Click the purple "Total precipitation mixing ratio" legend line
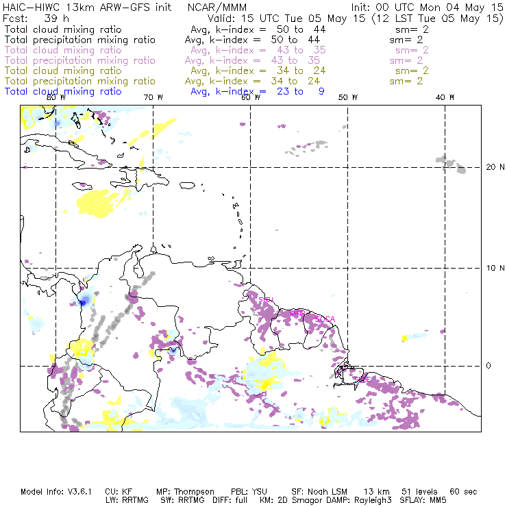Screen dimensions: 507x507 click(80, 60)
